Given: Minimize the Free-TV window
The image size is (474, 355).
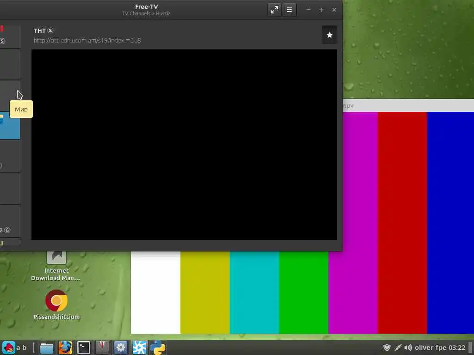Looking at the screenshot, I should [308, 10].
